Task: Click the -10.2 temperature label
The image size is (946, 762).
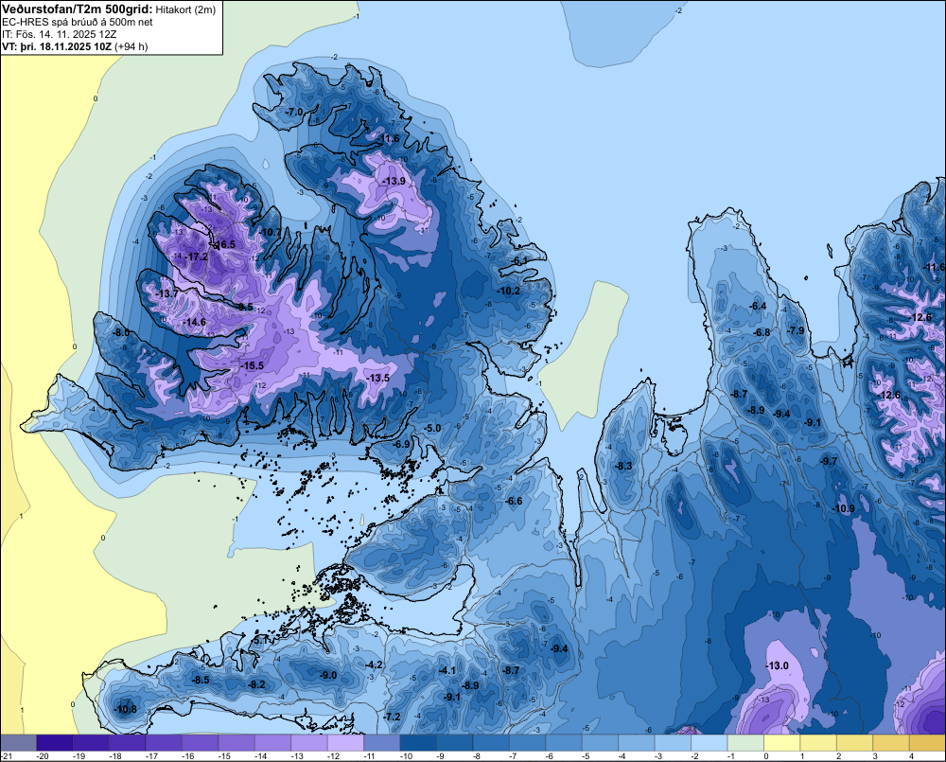Action: click(509, 291)
